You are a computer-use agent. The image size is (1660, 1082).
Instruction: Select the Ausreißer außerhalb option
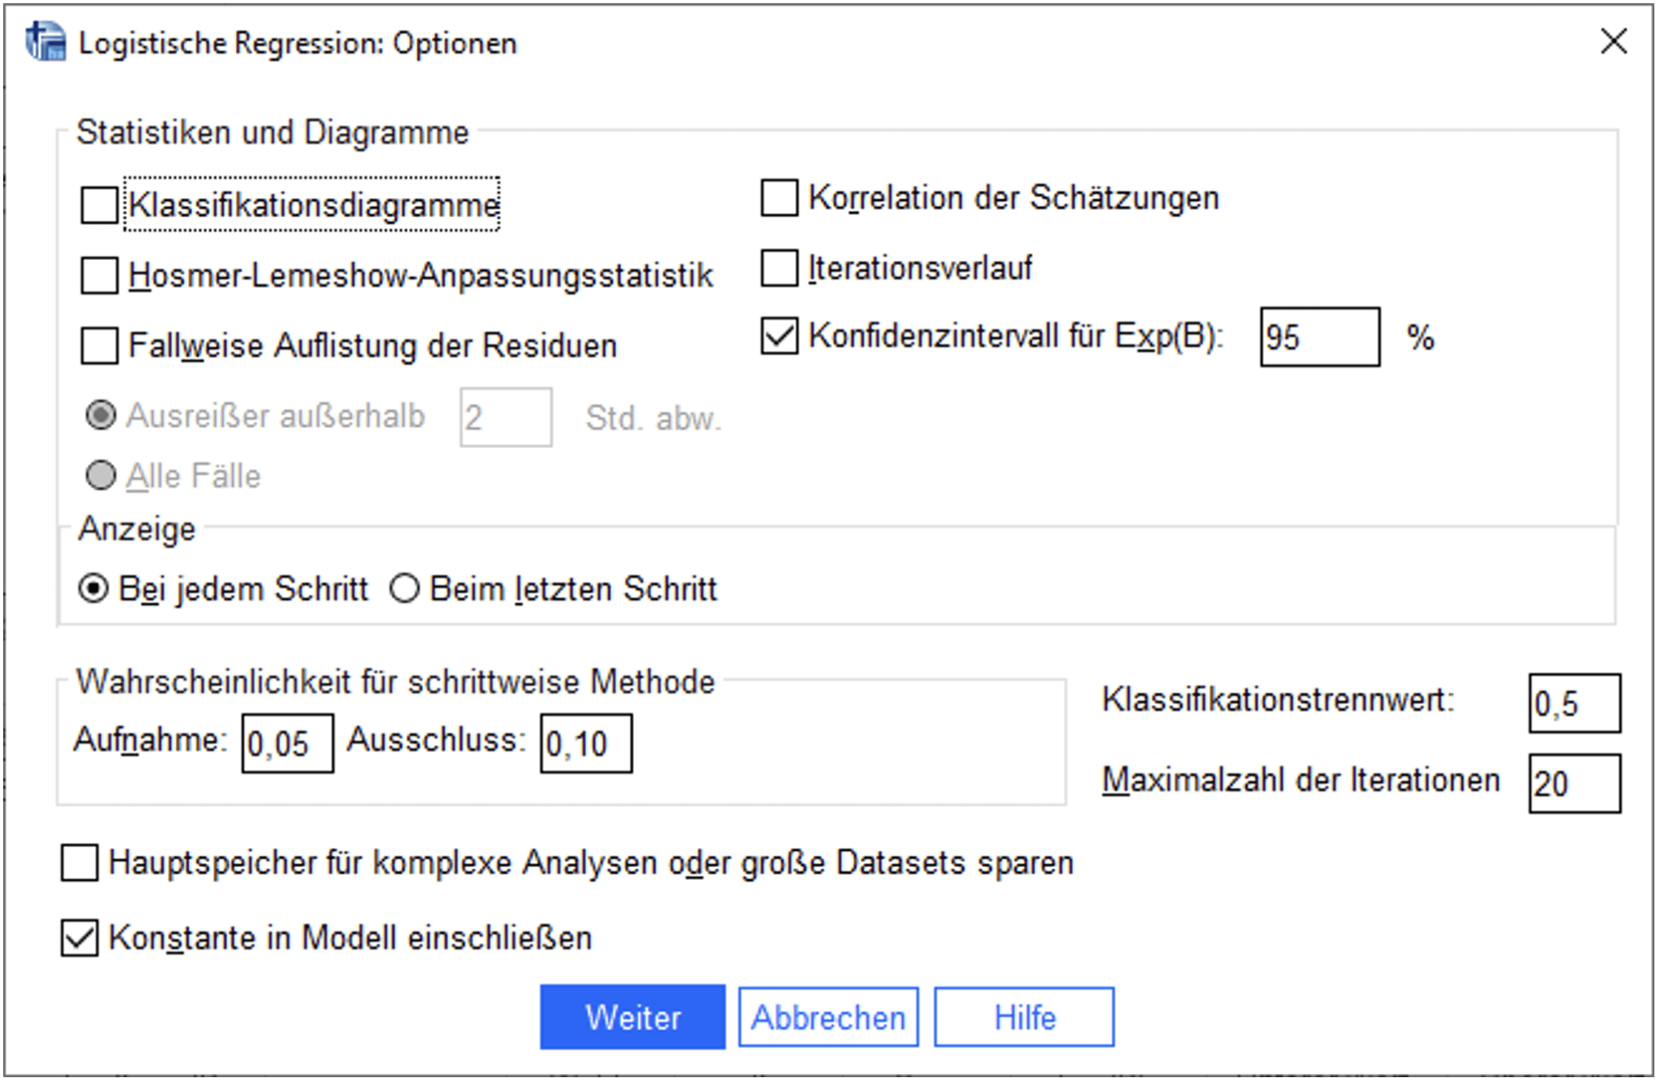click(x=102, y=416)
